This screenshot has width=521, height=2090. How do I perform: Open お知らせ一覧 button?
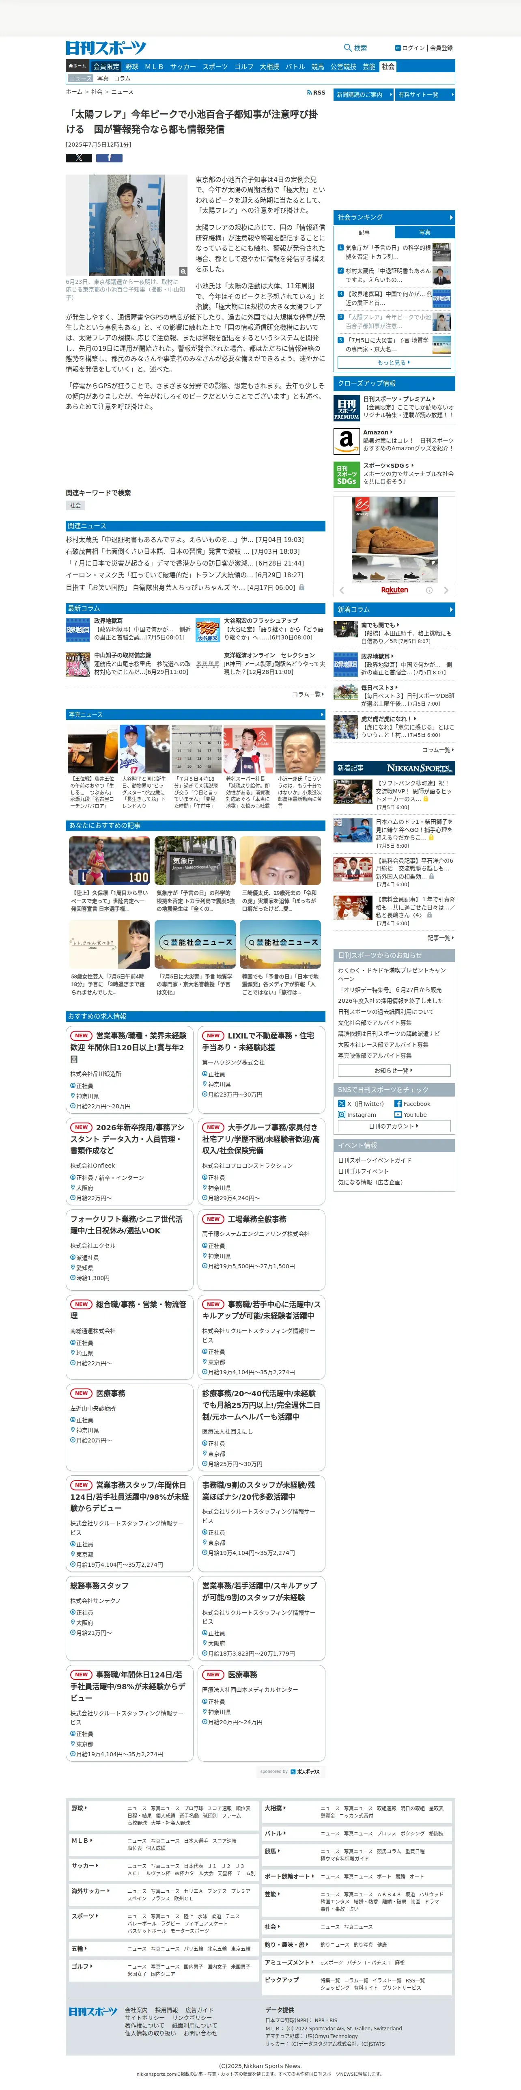(x=394, y=1070)
